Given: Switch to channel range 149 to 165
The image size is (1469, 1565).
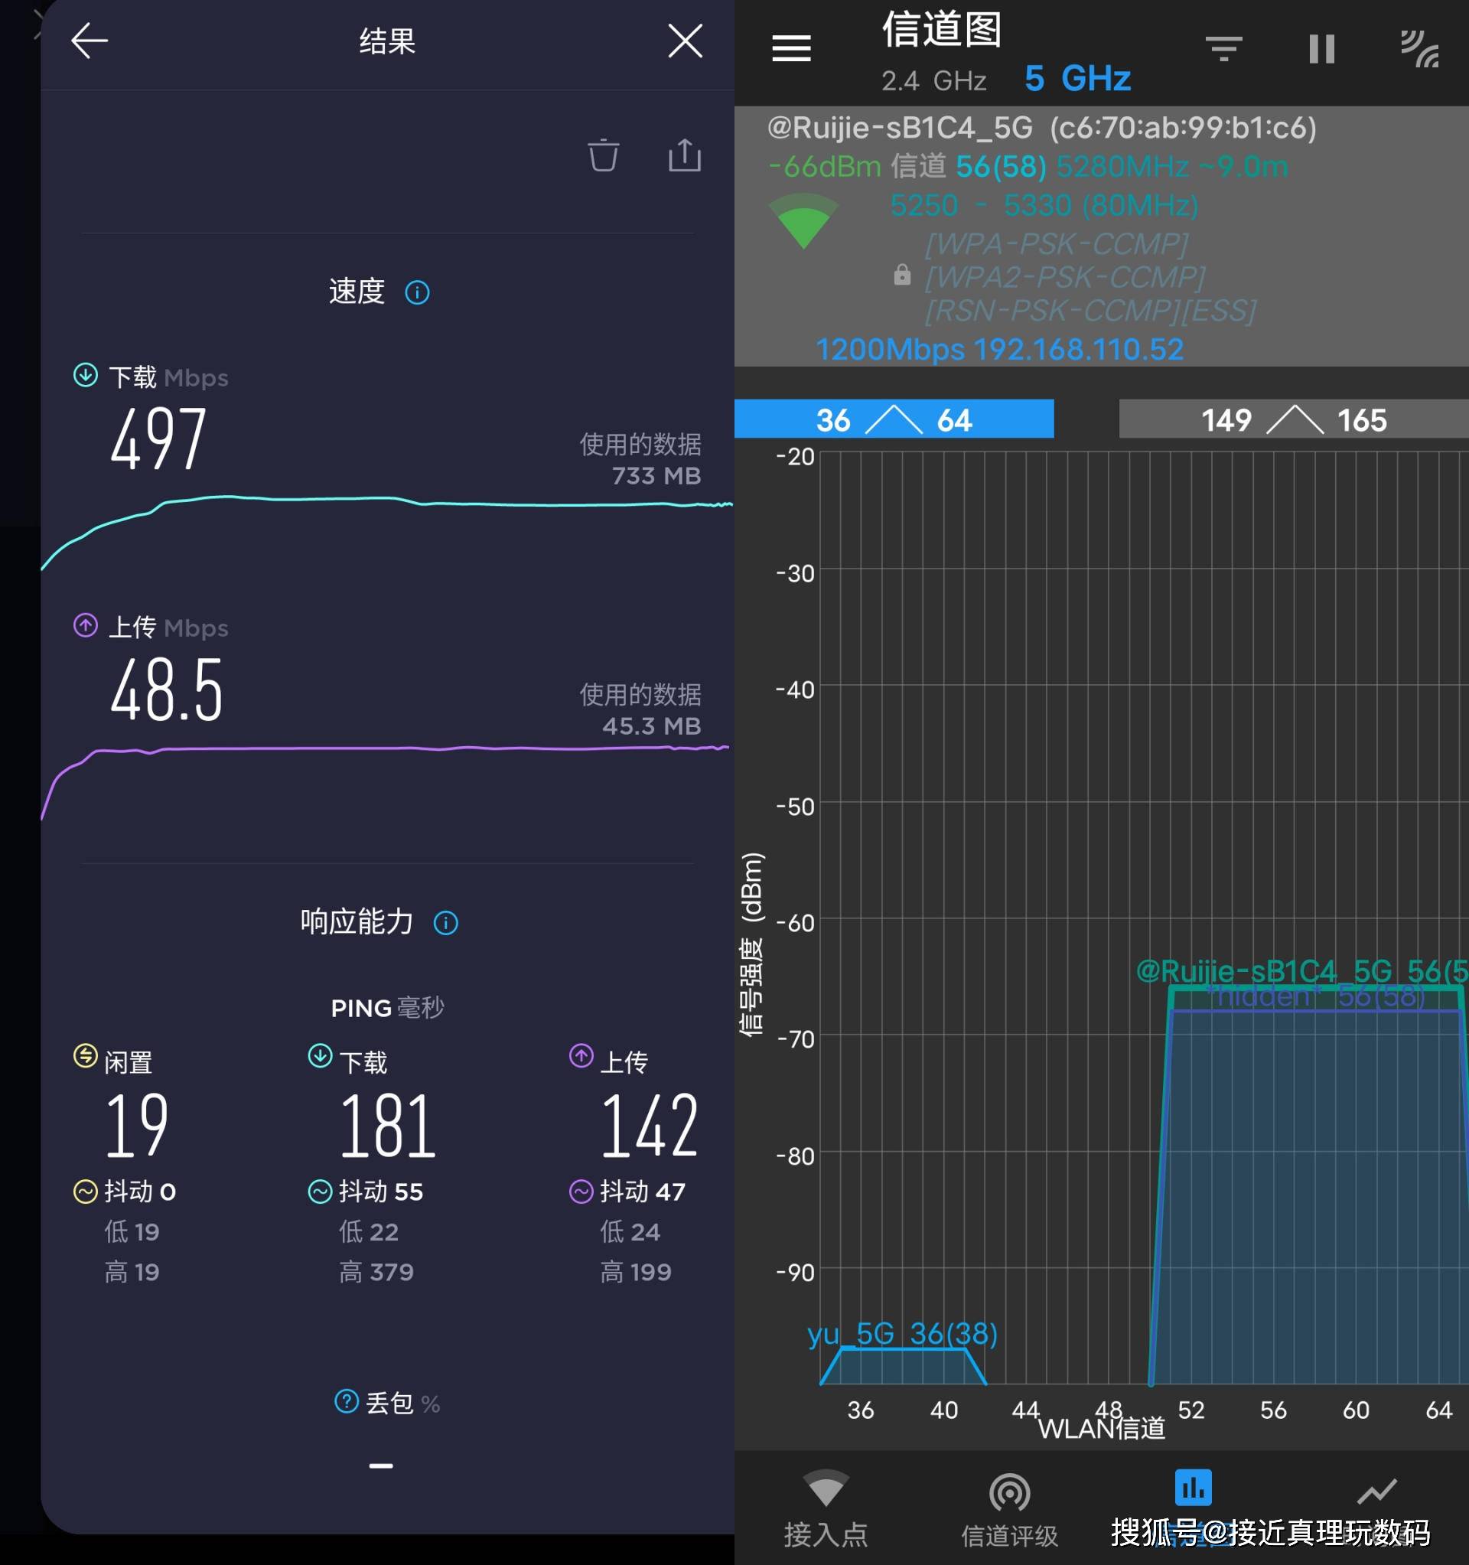Looking at the screenshot, I should (x=1294, y=419).
